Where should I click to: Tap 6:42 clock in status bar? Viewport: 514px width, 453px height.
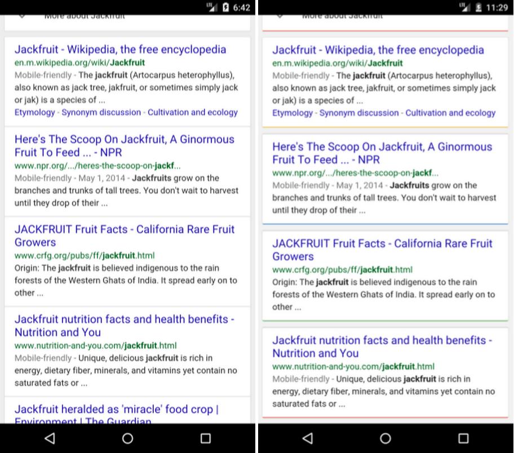(242, 7)
